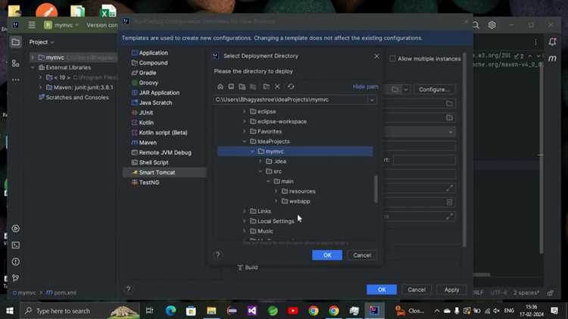Open Task View on Windows taskbar

[x=150, y=311]
